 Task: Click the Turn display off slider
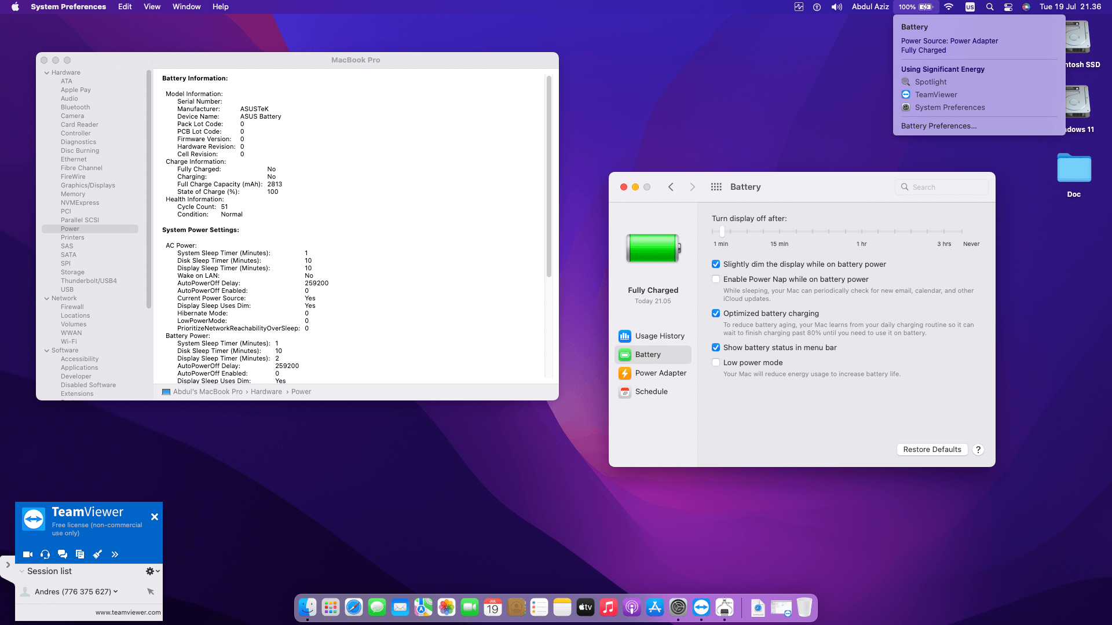coord(722,231)
